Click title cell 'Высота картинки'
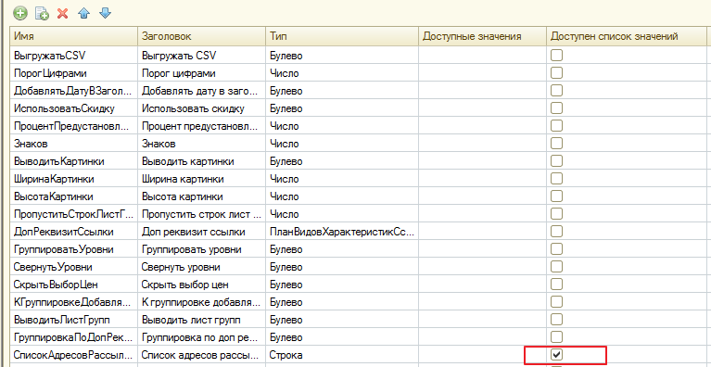Viewport: 711px width, 367px height. click(x=202, y=196)
